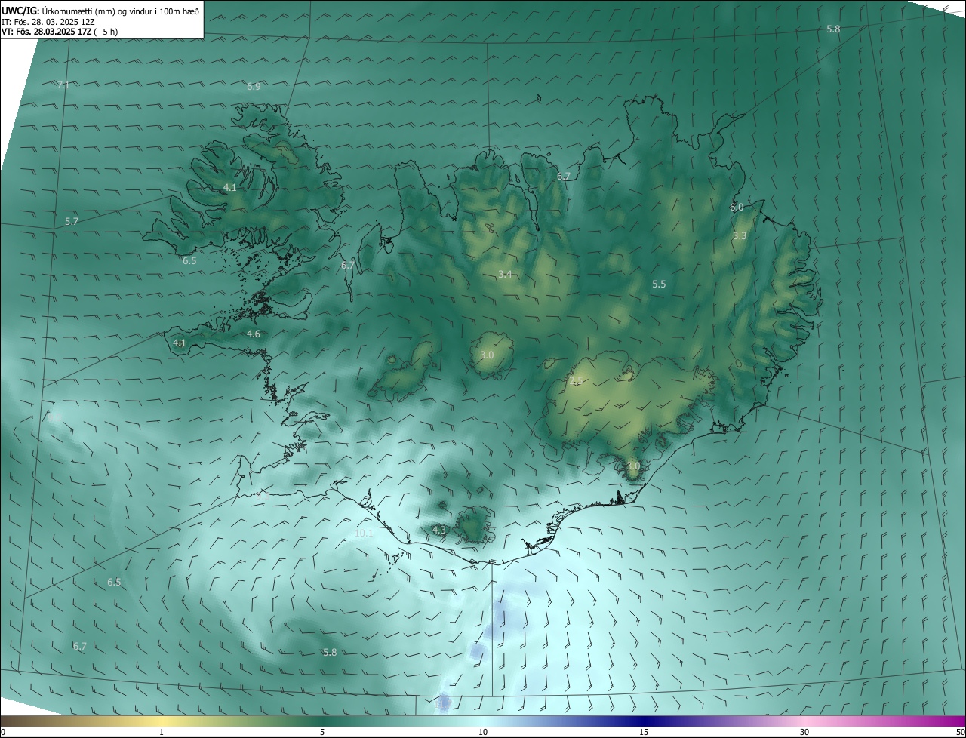Click the 10.1 value label on the map
966x738 pixels.
click(364, 533)
